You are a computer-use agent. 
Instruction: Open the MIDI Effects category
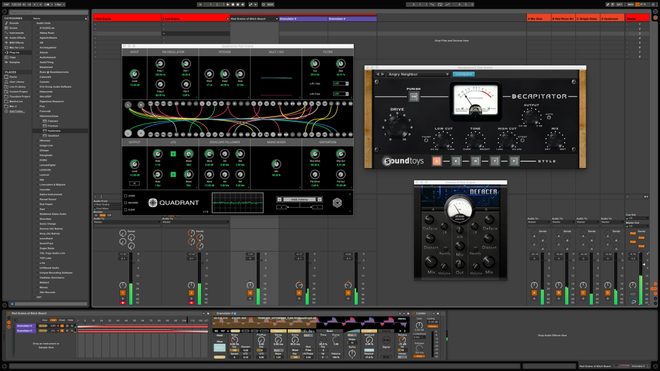point(16,42)
